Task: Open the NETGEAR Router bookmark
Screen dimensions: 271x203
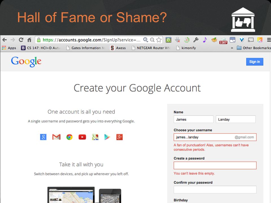Action: click(x=151, y=48)
